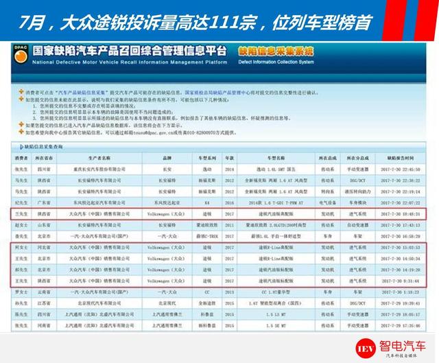Image resolution: width=439 pixels, height=363 pixels.
Task: Click the 所在省市 column header
Action: click(x=44, y=159)
